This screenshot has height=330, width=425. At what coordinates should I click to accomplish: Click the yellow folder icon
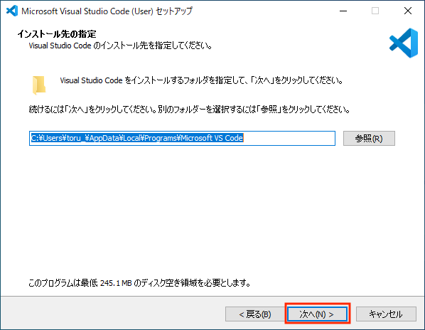point(39,85)
